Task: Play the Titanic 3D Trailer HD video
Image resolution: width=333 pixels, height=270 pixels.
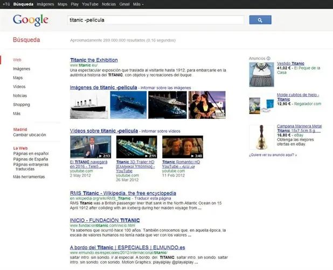Action: (x=136, y=147)
